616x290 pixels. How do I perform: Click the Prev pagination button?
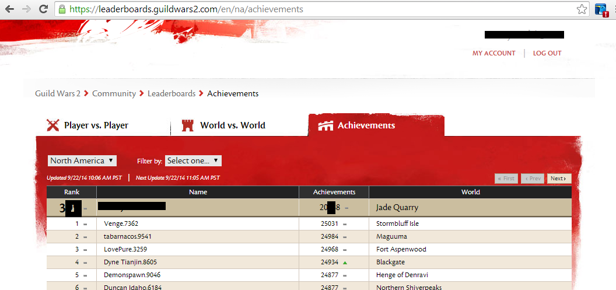click(533, 179)
